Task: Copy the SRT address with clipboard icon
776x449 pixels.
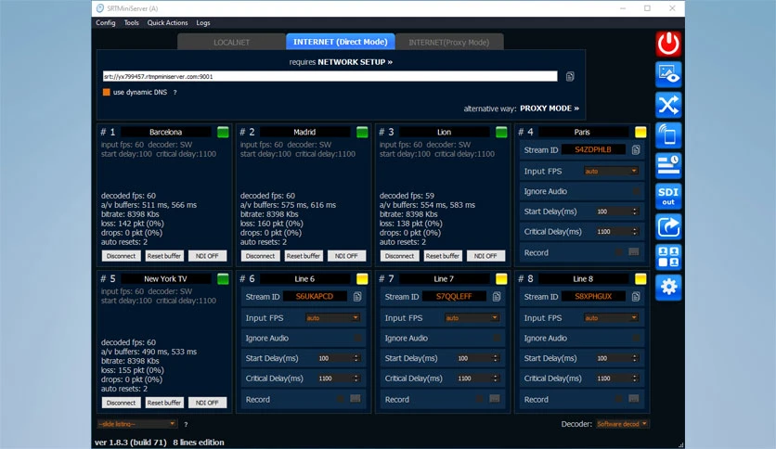Action: coord(570,77)
